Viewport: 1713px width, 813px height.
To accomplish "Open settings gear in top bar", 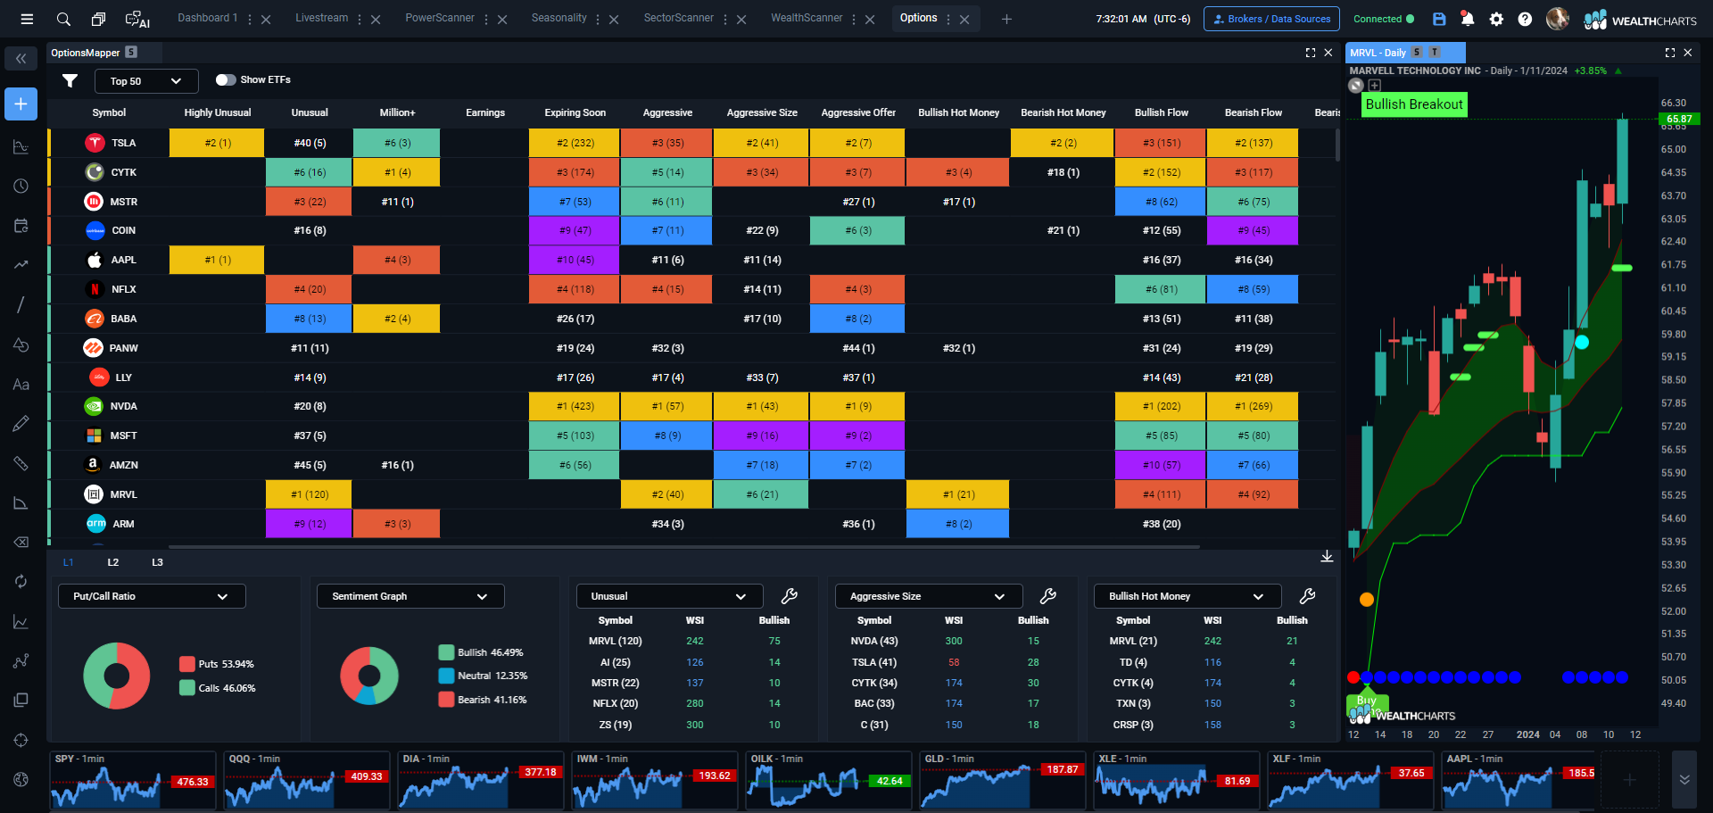I will (x=1496, y=19).
